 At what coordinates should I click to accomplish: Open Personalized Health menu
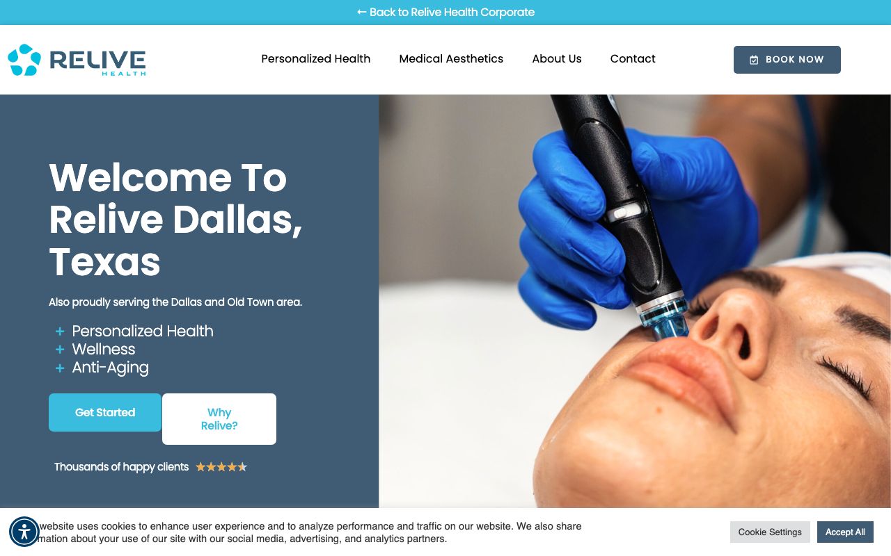coord(316,59)
